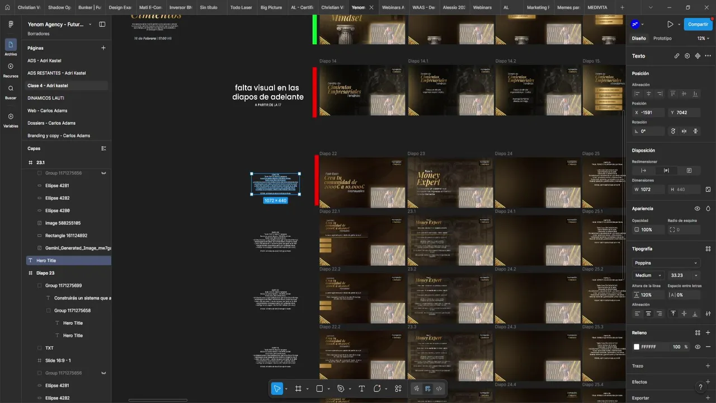Open page Web - Carlos Adams

[48, 111]
